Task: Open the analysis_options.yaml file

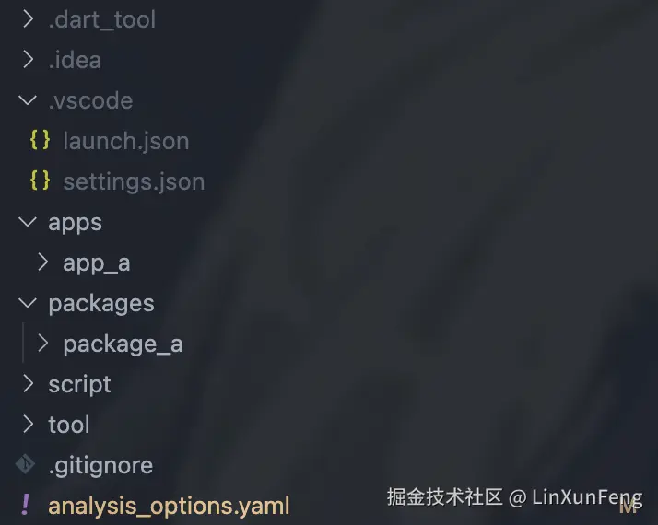Action: (x=169, y=506)
